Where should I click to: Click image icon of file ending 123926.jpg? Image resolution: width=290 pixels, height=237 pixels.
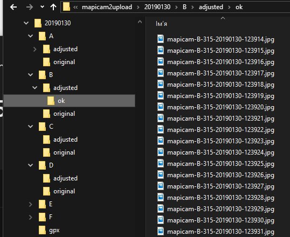(161, 175)
